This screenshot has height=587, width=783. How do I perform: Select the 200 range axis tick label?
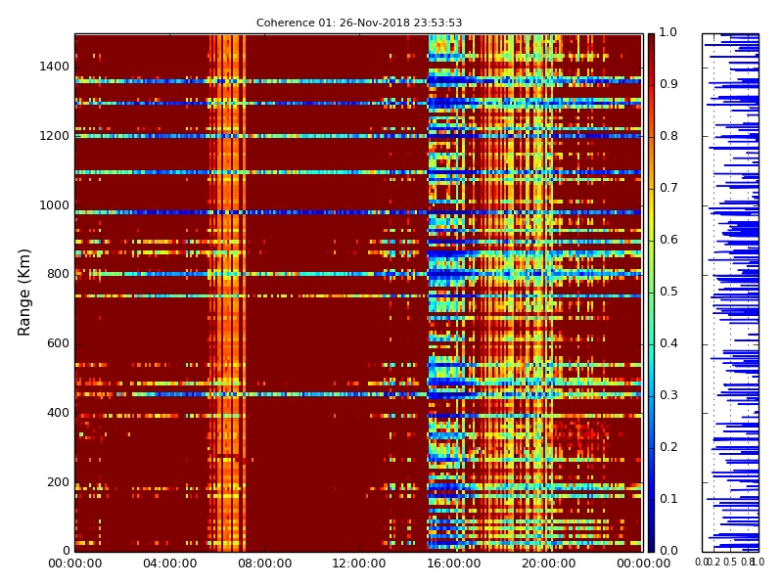coord(58,482)
